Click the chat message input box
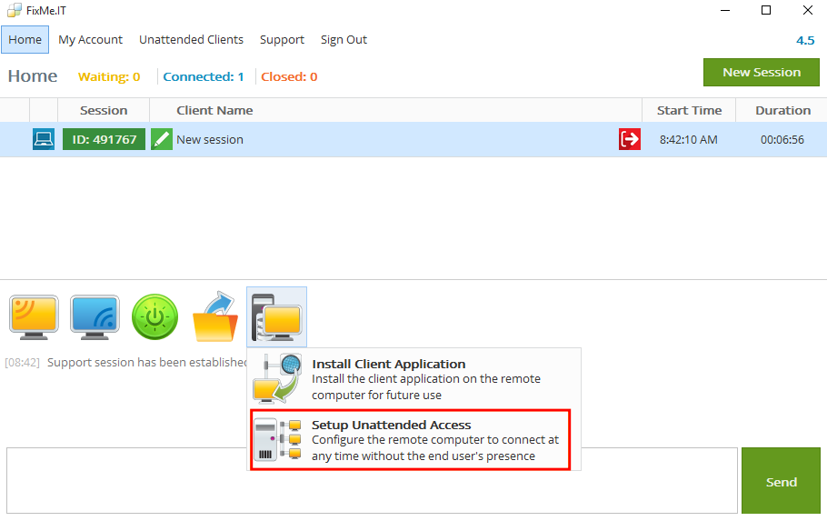Viewport: 827px width, 521px height. (372, 481)
